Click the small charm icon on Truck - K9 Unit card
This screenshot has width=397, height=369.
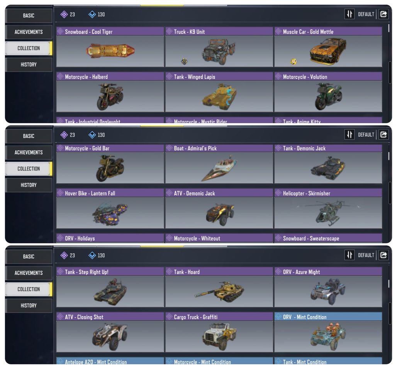pos(184,61)
